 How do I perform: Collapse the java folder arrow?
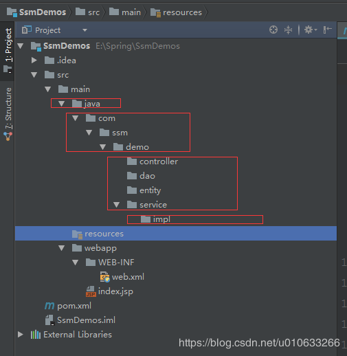(x=62, y=104)
